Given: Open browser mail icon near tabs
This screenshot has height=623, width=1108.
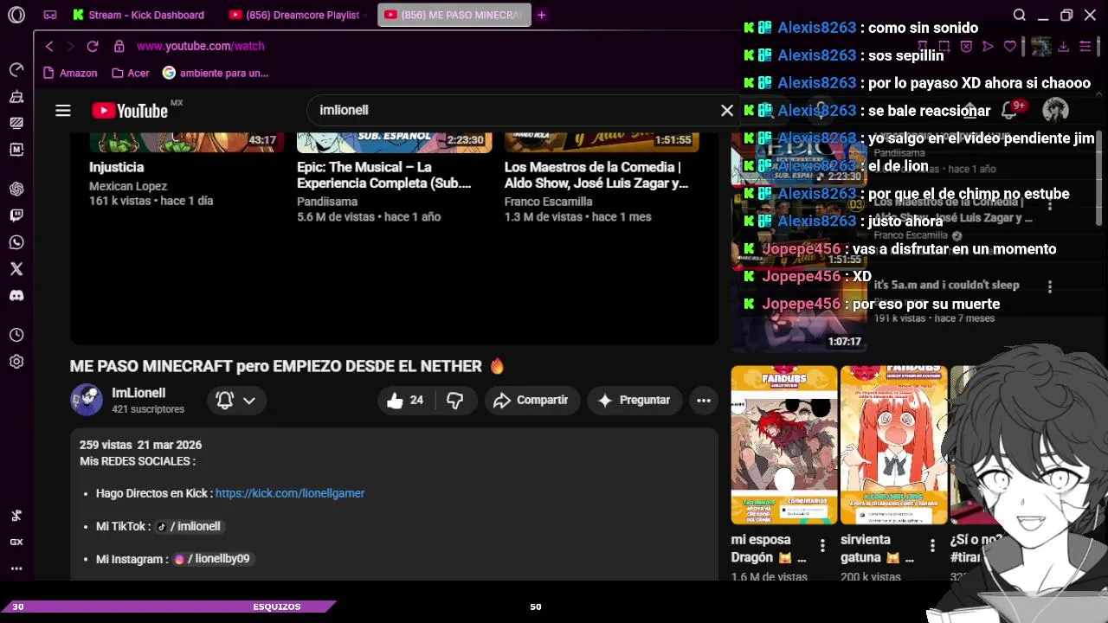Looking at the screenshot, I should [x=50, y=15].
